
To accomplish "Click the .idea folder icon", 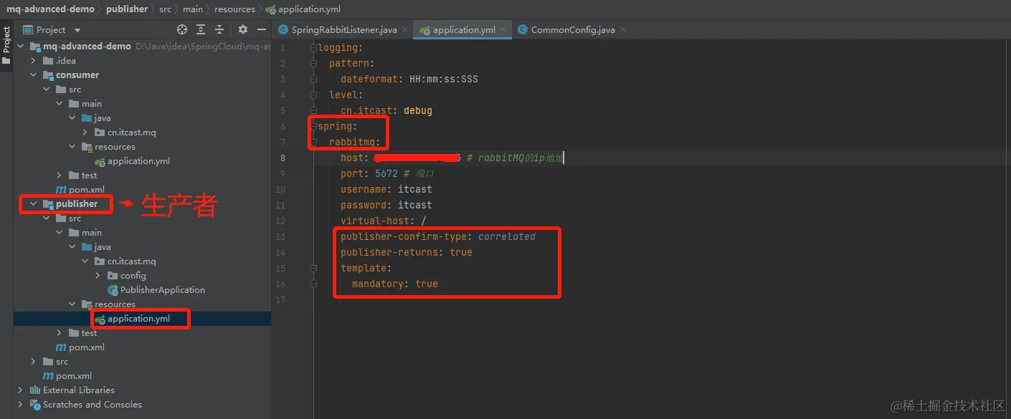I will 48,60.
